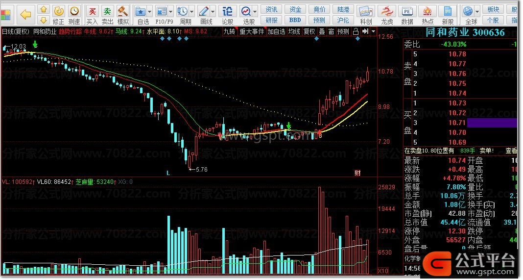This screenshot has height=280, width=523.
Task: Click the 资讯 news button
Action: [x=271, y=9]
